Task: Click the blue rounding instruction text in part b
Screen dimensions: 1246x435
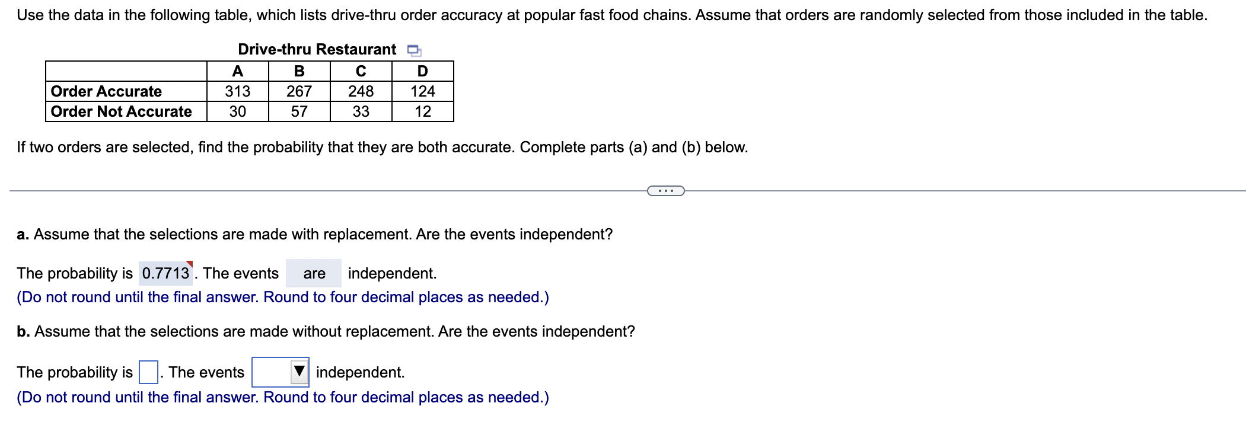Action: click(x=282, y=398)
